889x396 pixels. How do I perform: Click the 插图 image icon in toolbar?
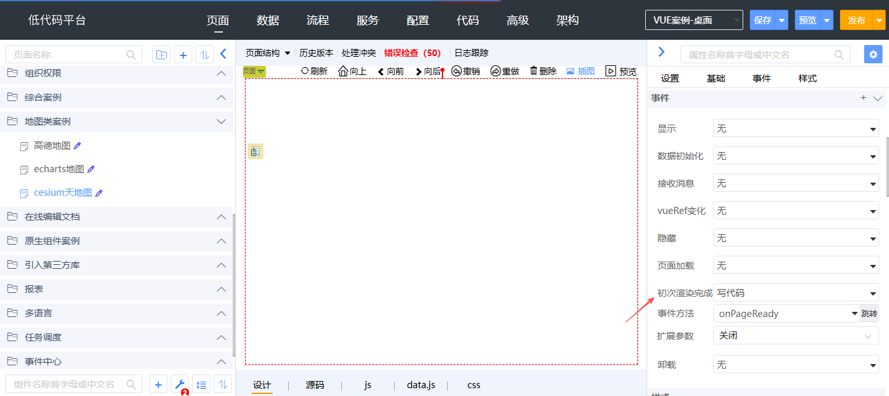click(x=570, y=71)
